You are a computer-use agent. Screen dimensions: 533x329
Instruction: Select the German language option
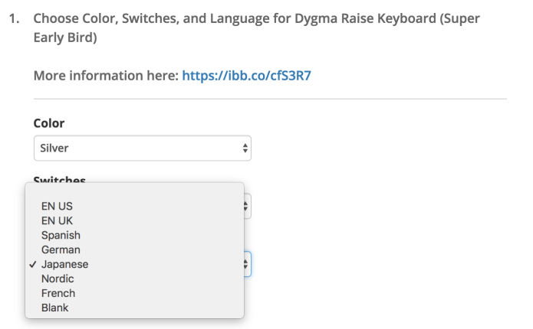point(61,249)
